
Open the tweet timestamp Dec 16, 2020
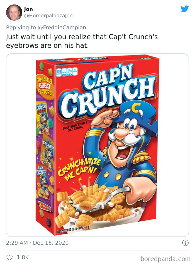51,243
